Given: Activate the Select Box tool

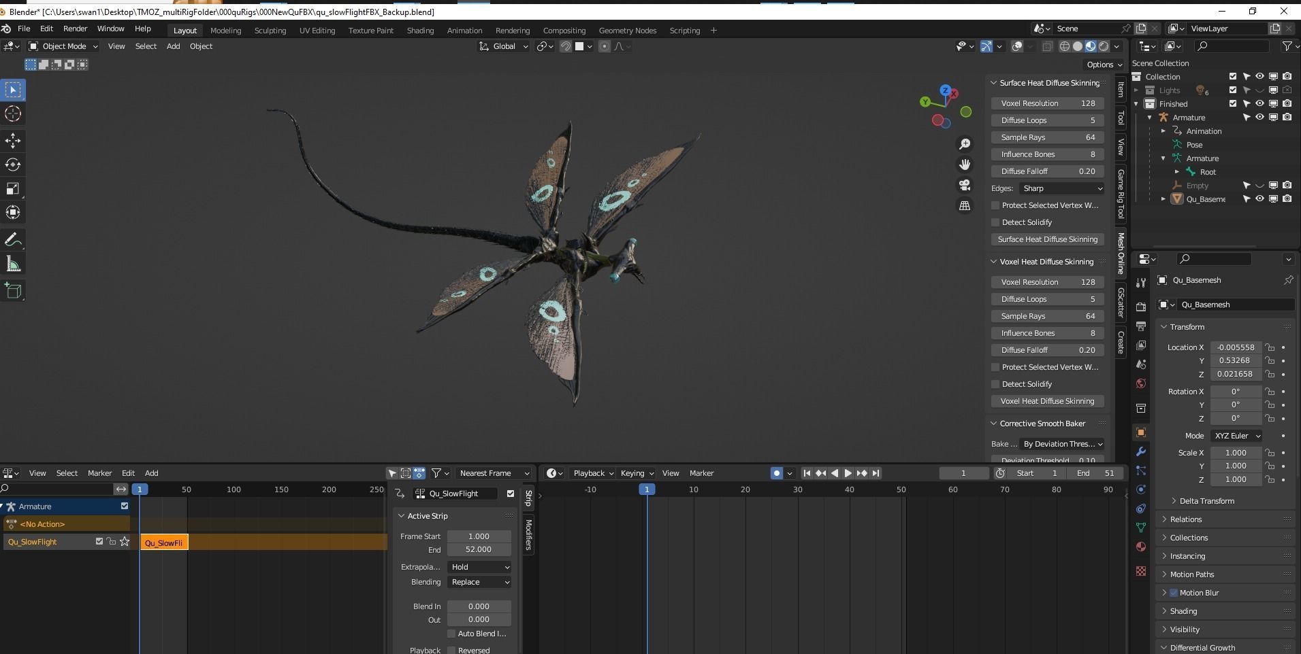Looking at the screenshot, I should tap(13, 90).
